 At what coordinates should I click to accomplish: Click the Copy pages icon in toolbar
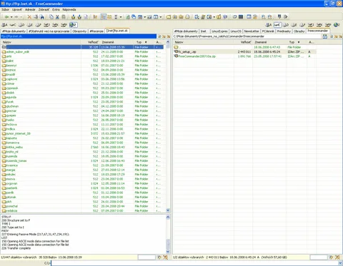(51, 17)
